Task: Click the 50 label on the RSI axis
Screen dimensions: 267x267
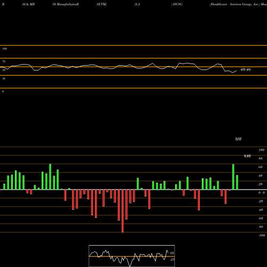Action: [x=4, y=70]
